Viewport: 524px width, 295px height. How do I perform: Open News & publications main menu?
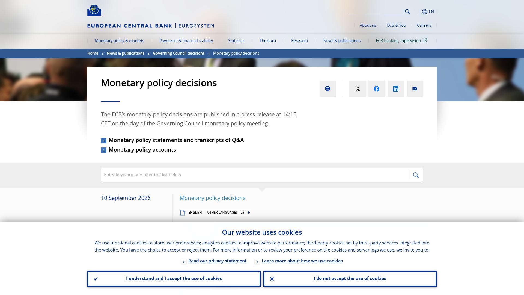[342, 41]
